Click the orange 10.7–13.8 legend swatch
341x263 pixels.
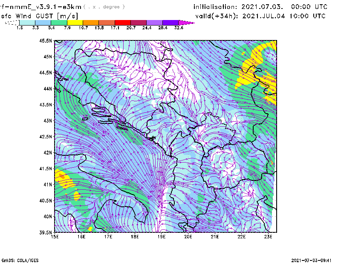coord(91,23)
